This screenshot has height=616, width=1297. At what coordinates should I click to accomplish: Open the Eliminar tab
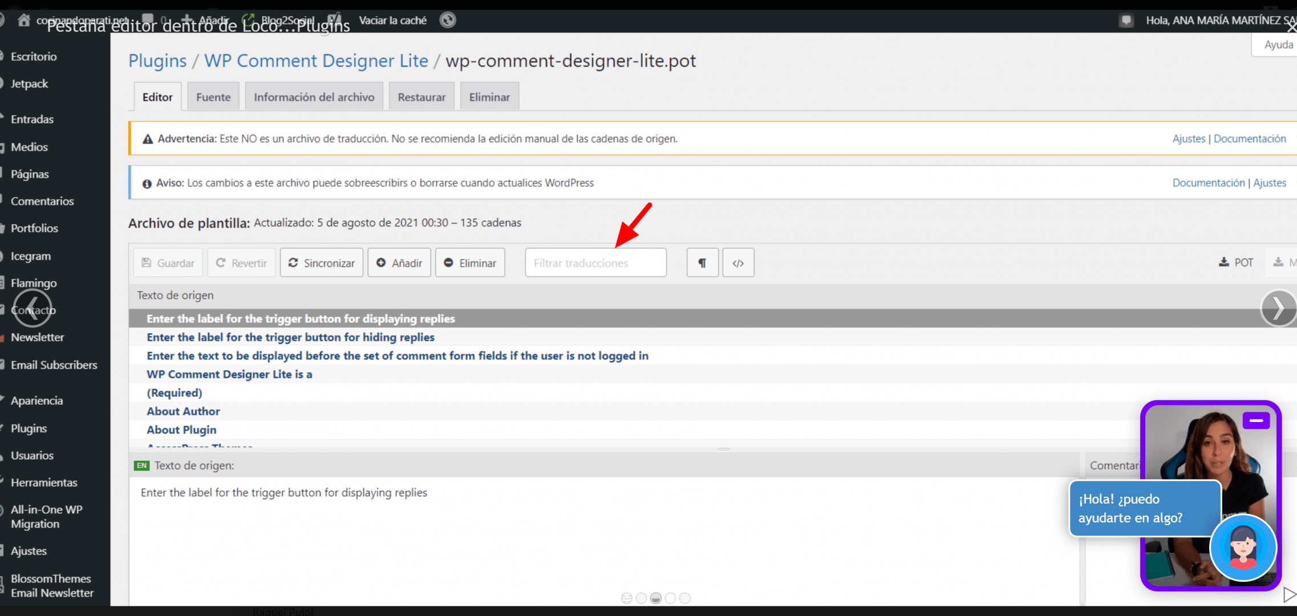pos(489,97)
